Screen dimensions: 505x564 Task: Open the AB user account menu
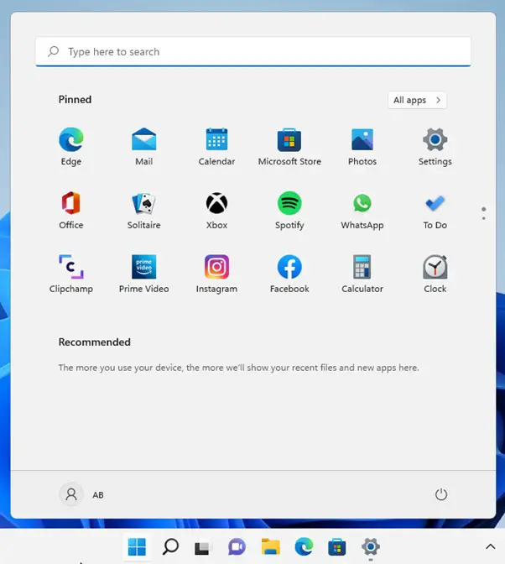click(81, 494)
